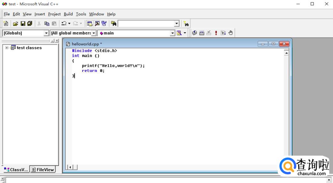
Task: Click the editor vertical scrollbar up arrow
Action: pyautogui.click(x=286, y=53)
